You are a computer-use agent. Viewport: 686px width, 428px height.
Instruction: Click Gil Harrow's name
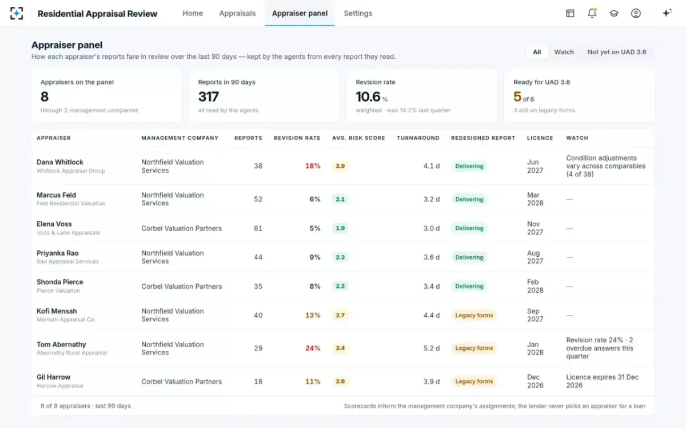pyautogui.click(x=54, y=377)
